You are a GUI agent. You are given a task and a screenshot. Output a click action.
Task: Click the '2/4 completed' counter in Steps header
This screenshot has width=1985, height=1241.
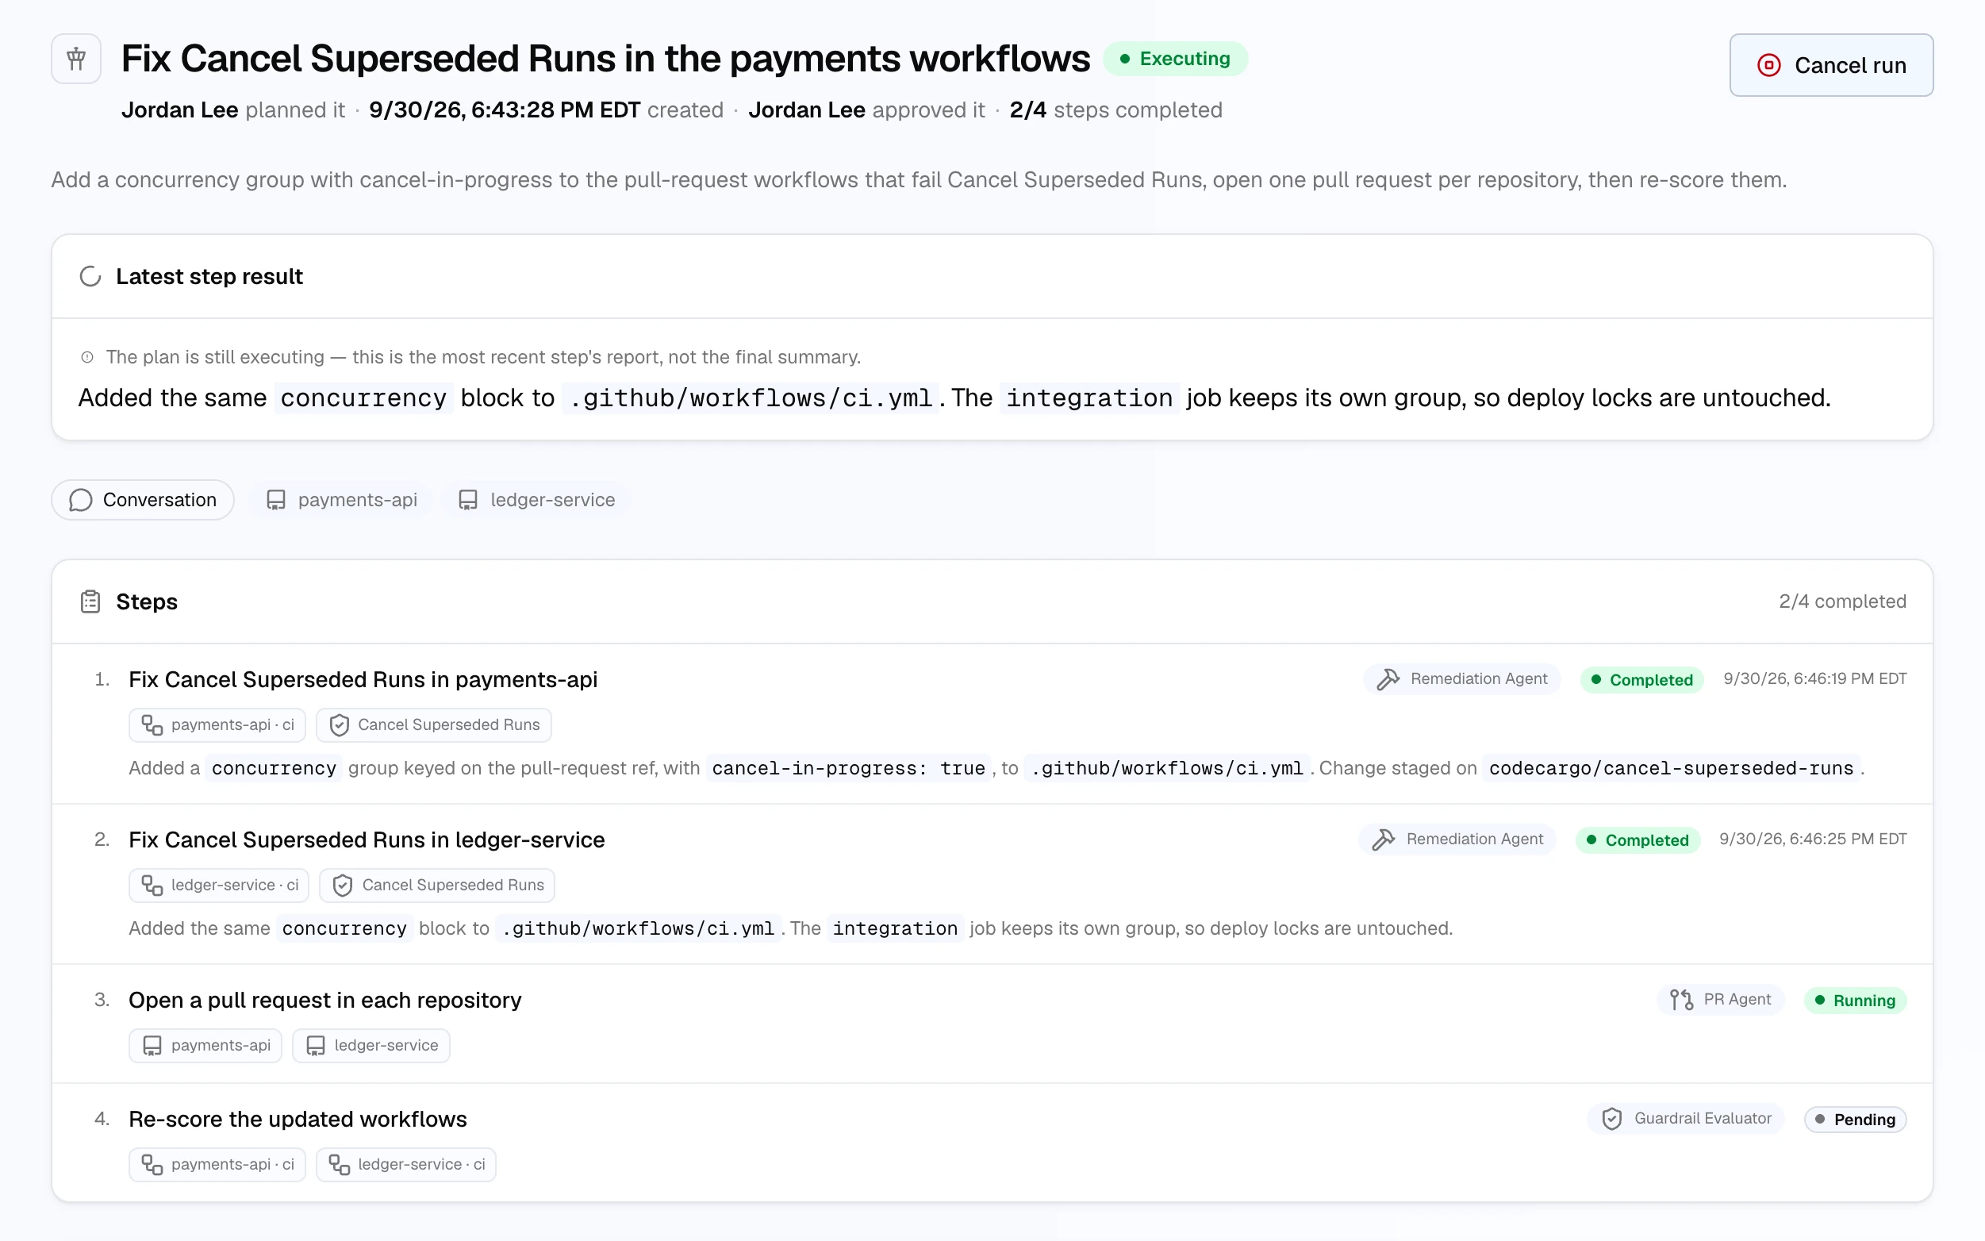[x=1842, y=601]
